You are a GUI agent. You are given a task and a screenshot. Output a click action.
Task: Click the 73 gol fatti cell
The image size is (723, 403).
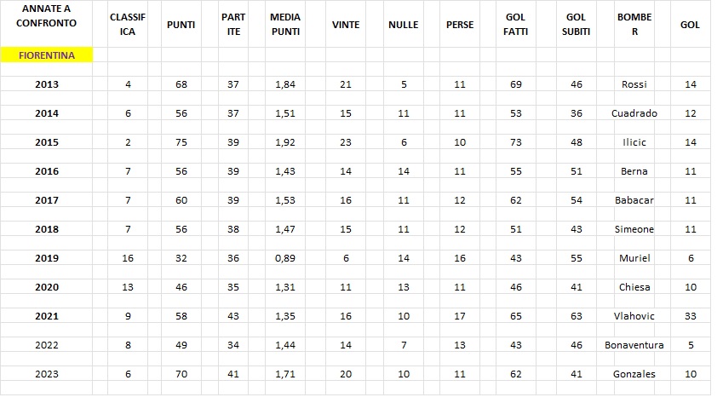point(516,142)
